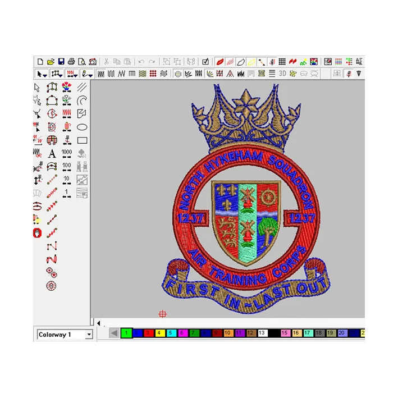This screenshot has width=398, height=398.
Task: Create a new design with New icon
Action: [40, 62]
